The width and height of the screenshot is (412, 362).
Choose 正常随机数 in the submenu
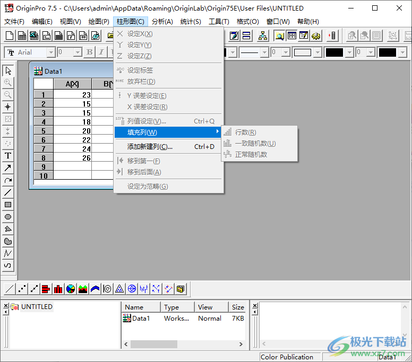point(260,155)
